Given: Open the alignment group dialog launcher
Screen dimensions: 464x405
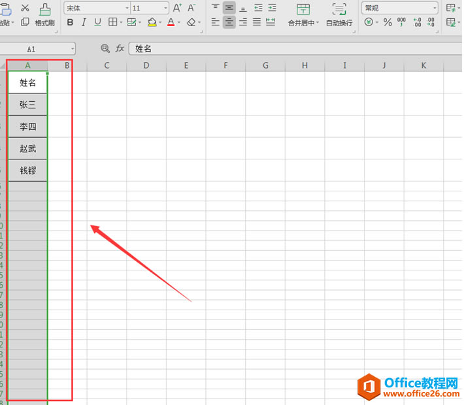Looking at the screenshot, I should [354, 31].
